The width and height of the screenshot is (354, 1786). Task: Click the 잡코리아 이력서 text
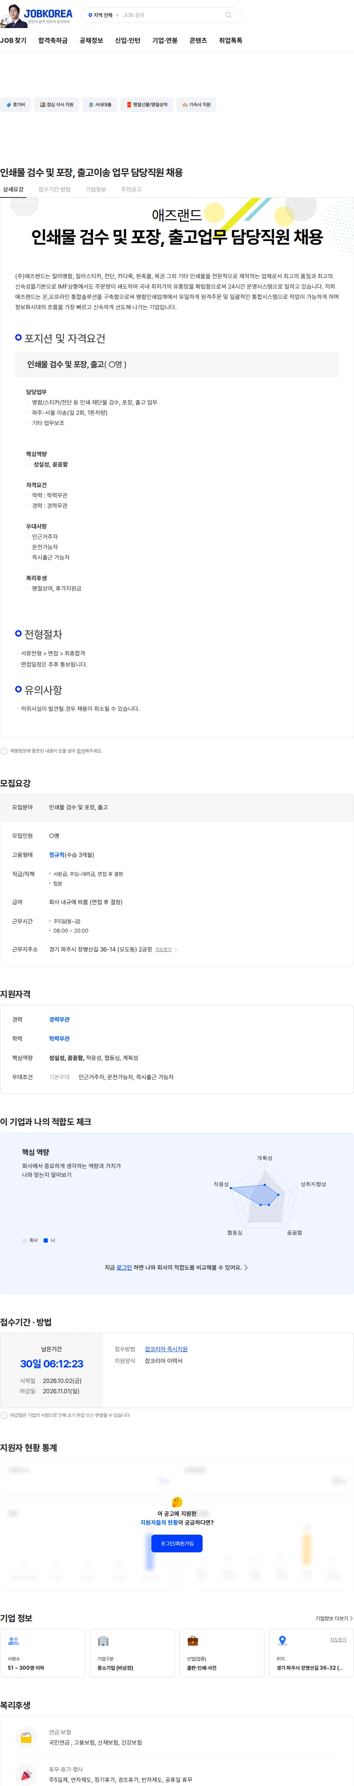163,1361
